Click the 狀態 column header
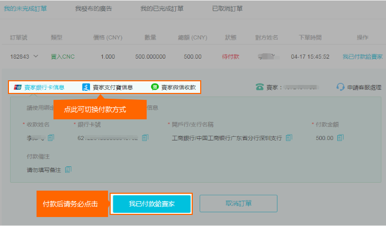Screen dimensions: 386x226 (230, 37)
